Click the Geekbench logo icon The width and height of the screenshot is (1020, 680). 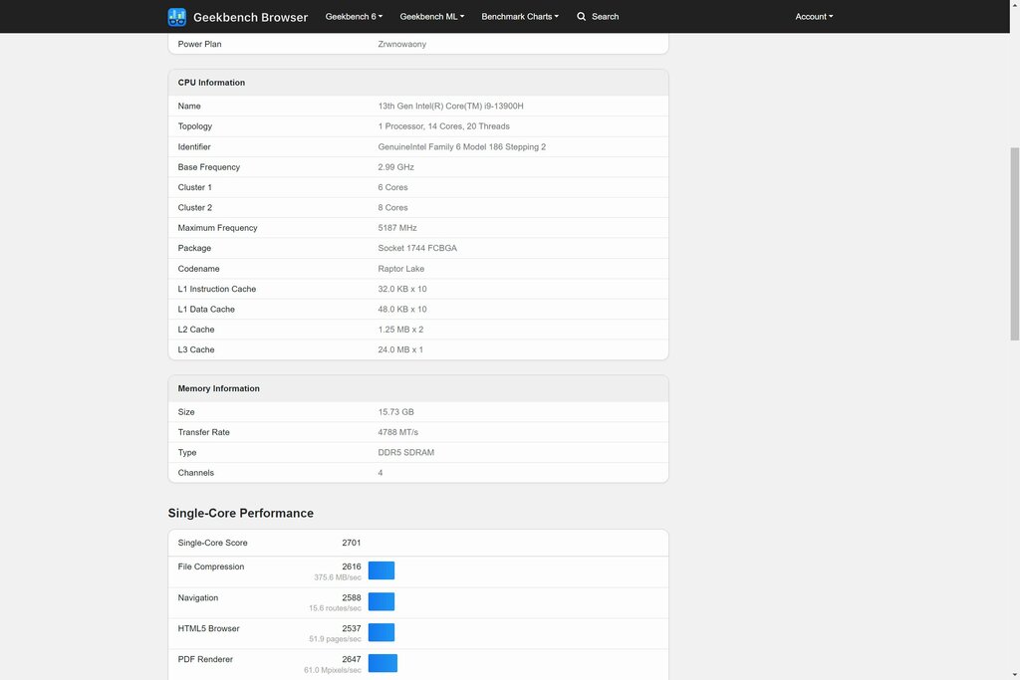coord(177,17)
